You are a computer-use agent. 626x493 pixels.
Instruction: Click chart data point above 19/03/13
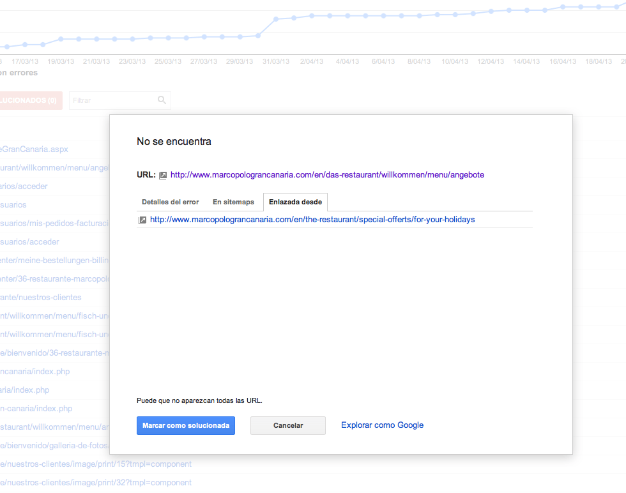click(61, 39)
